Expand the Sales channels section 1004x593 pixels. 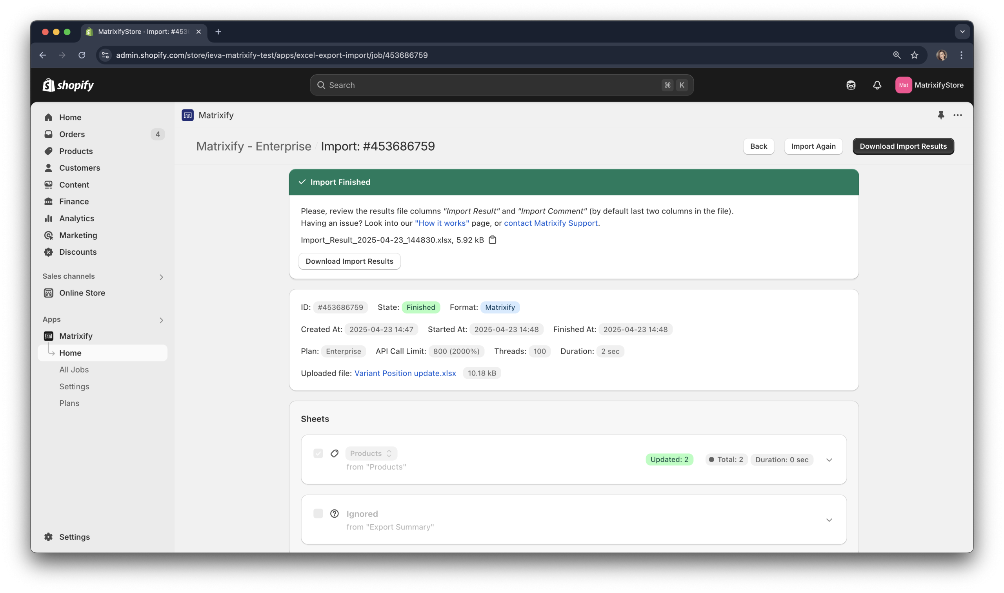pyautogui.click(x=161, y=277)
